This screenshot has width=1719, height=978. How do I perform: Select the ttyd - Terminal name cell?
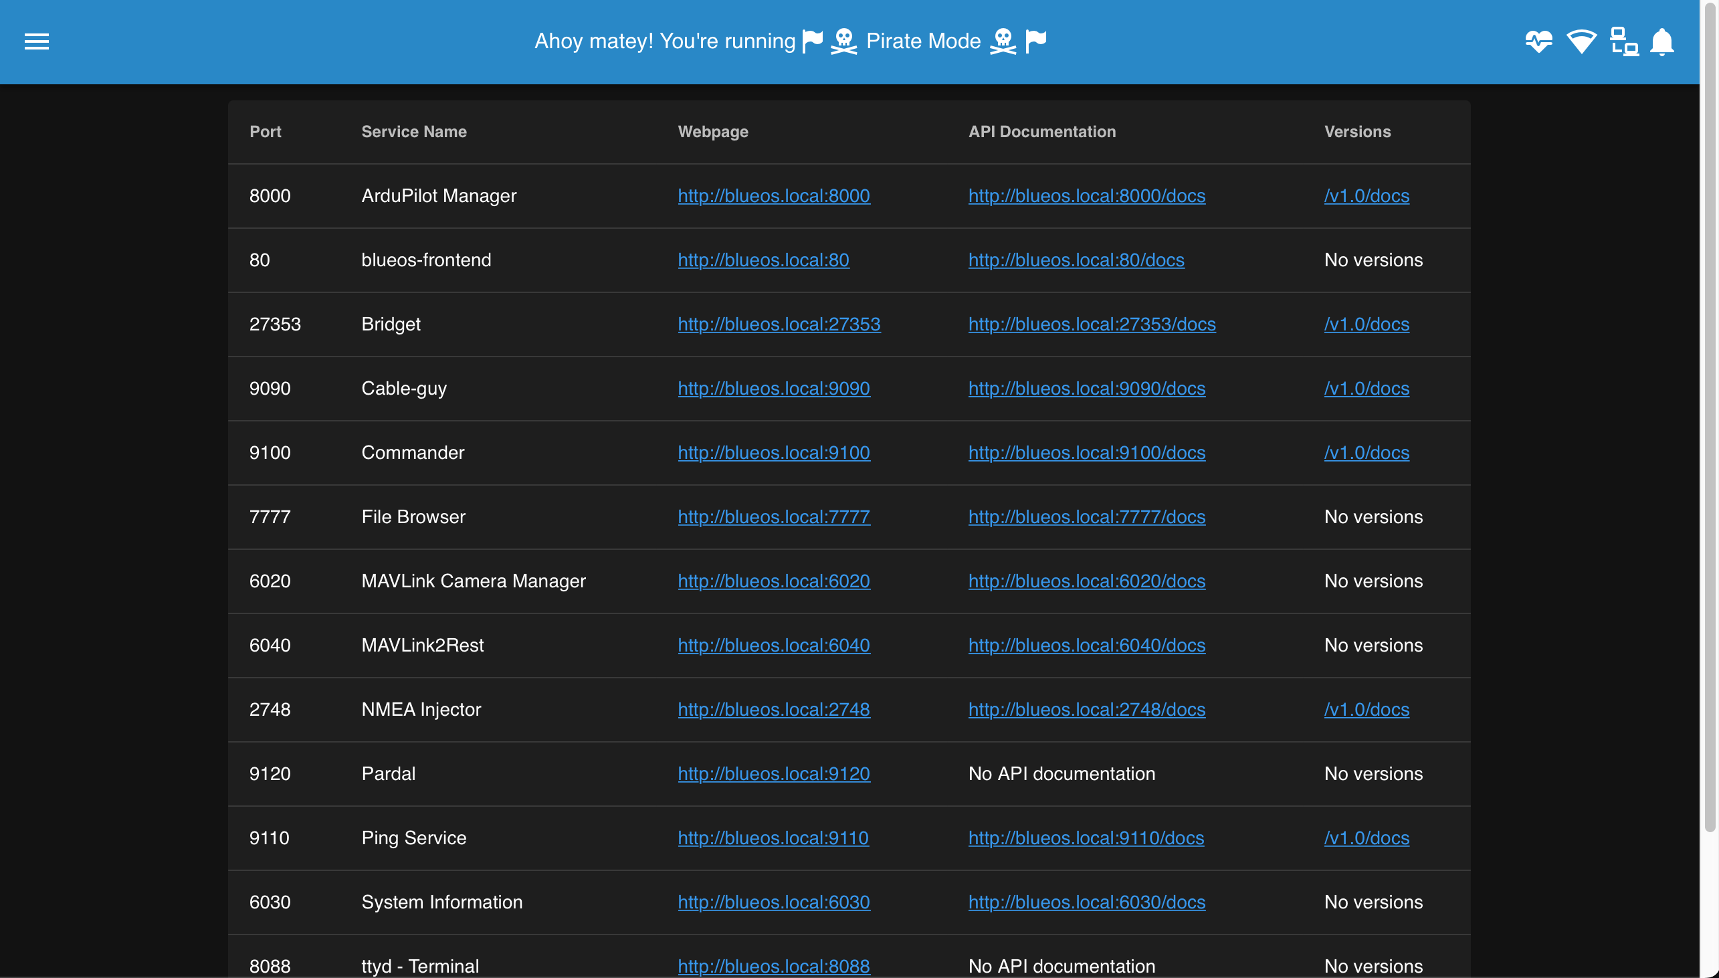click(419, 966)
